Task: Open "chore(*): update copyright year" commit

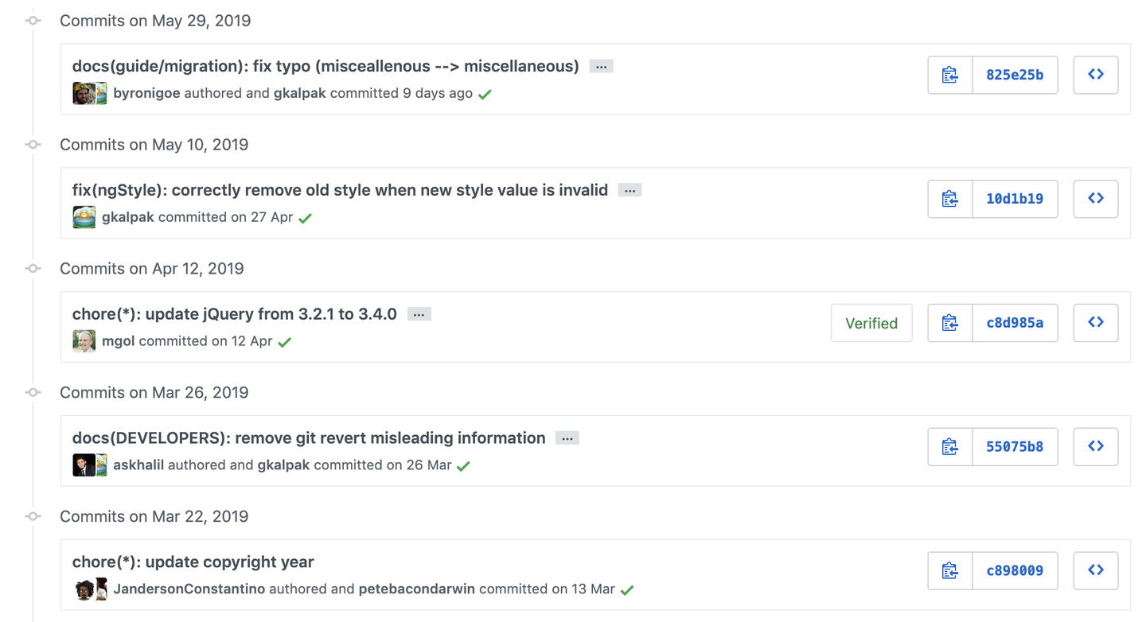Action: [193, 562]
